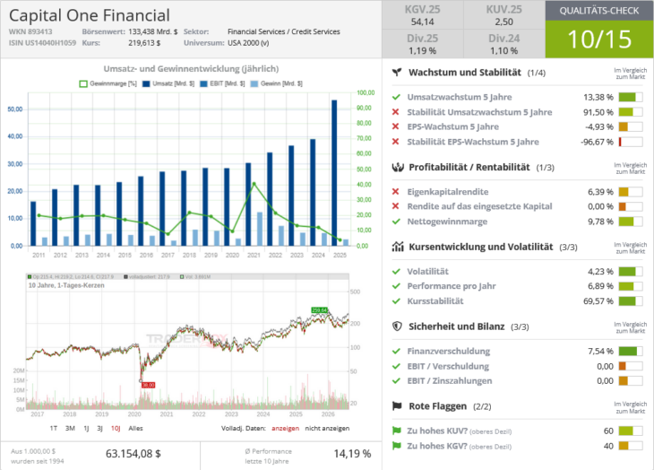Click the KGV.25 value 54,14

[423, 22]
